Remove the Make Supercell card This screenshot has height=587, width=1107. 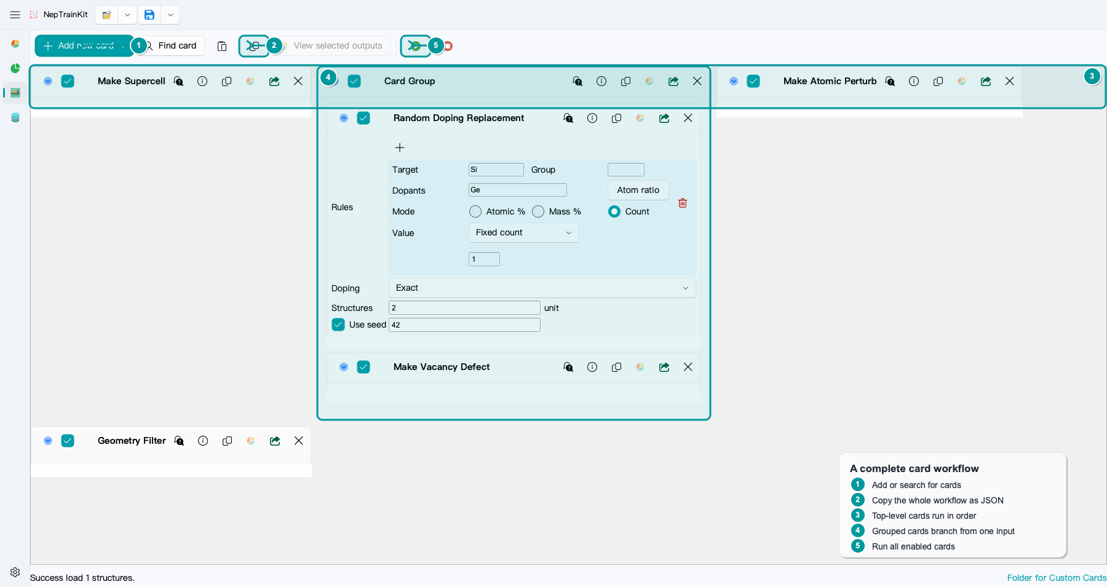pos(298,81)
